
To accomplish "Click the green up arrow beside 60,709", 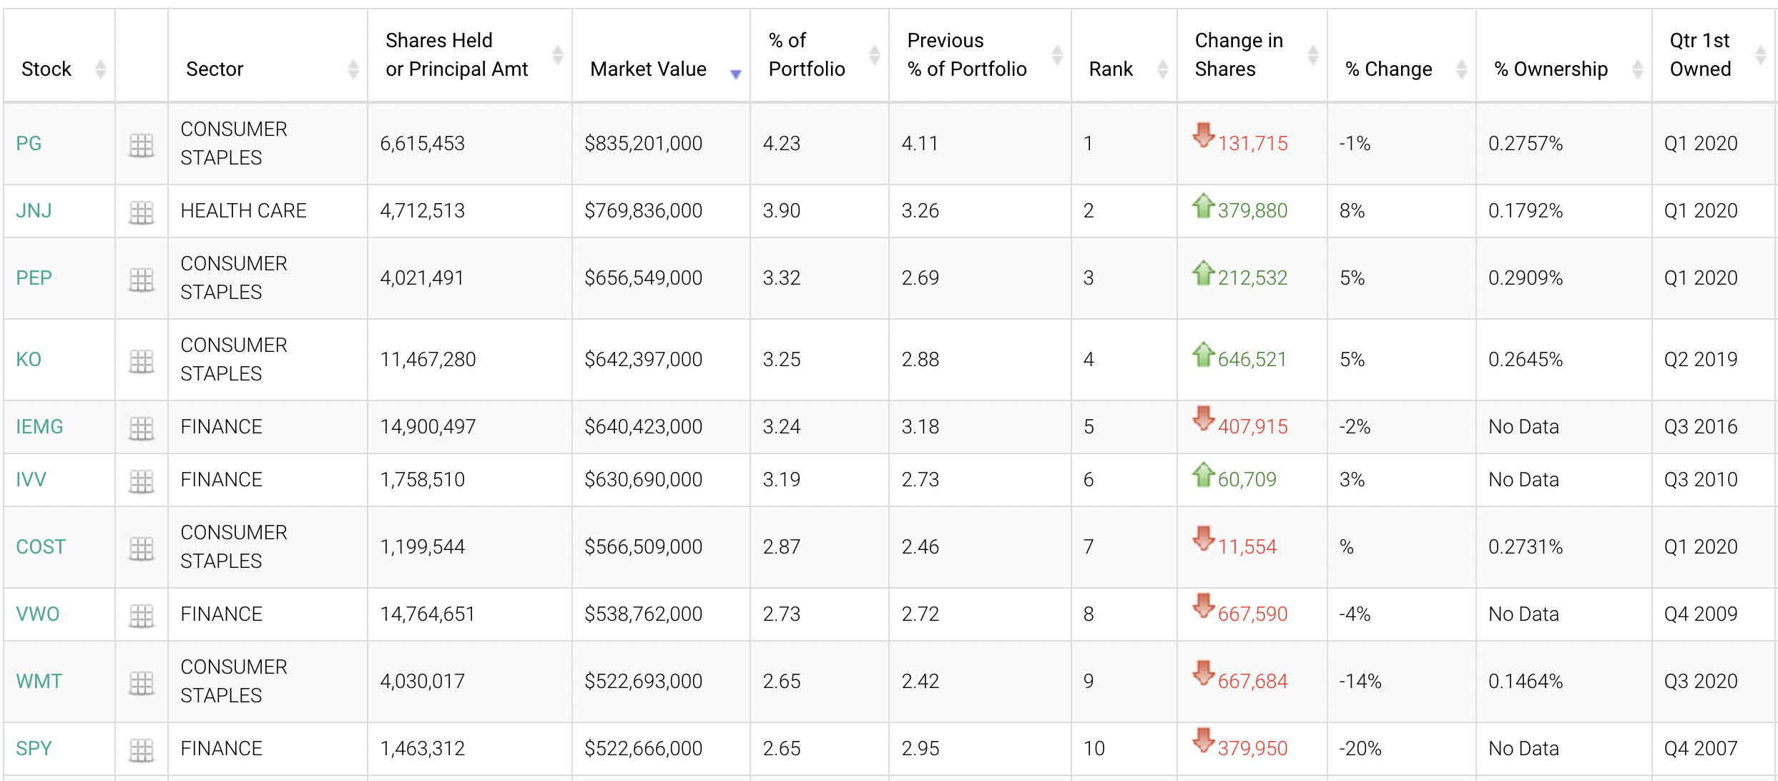I will [x=1204, y=475].
